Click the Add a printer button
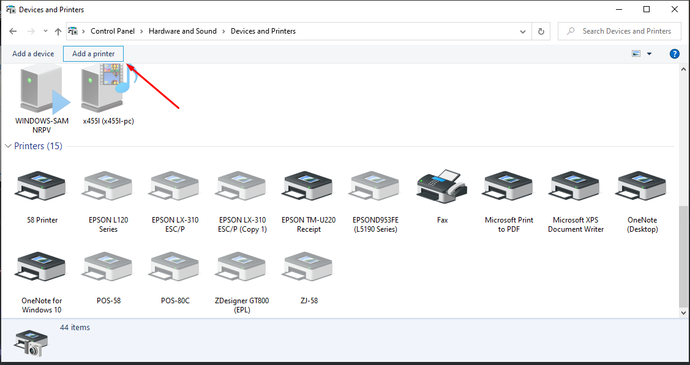This screenshot has height=365, width=690. pyautogui.click(x=93, y=54)
